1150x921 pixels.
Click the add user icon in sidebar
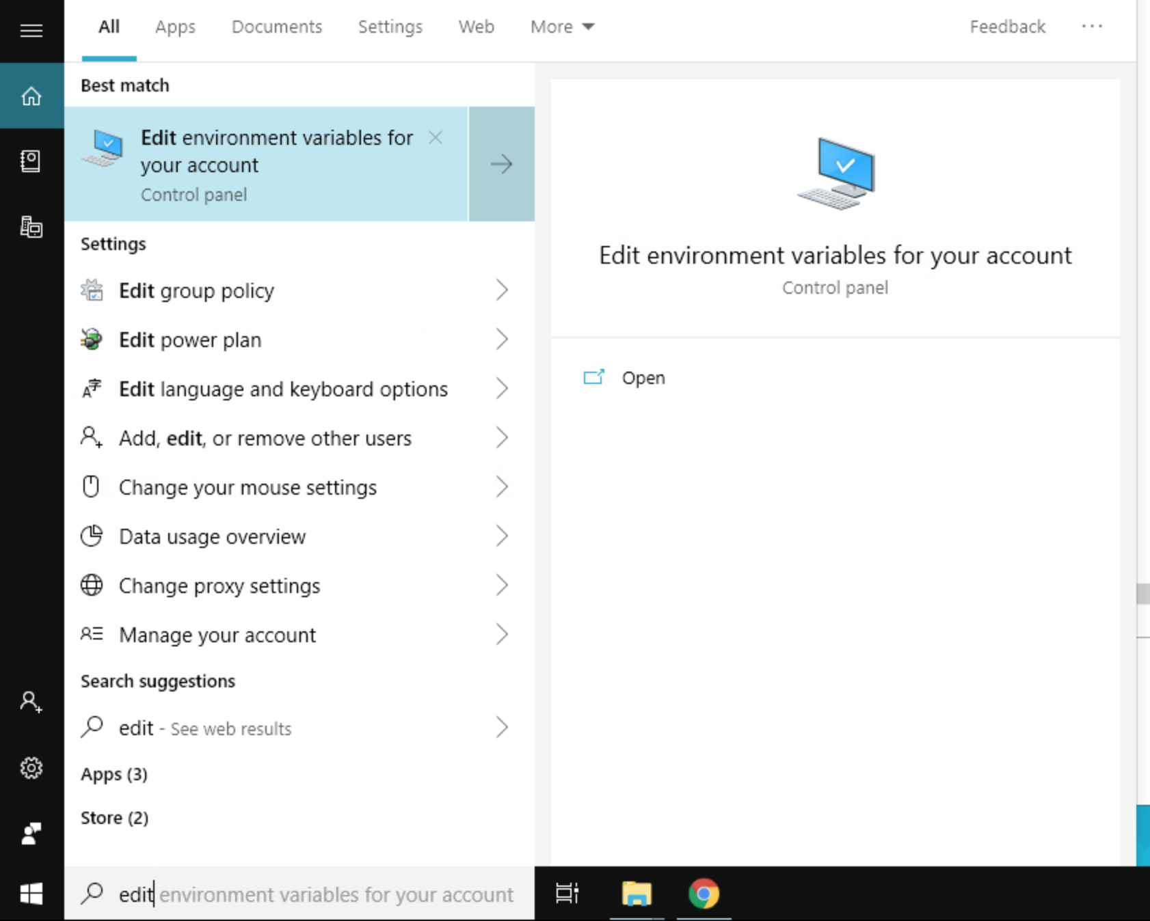31,702
